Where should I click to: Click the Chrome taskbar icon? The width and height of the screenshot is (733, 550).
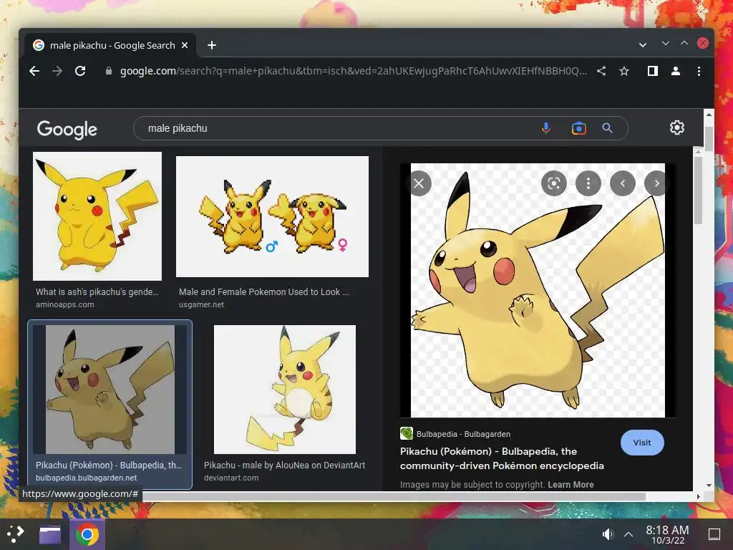[x=87, y=534]
